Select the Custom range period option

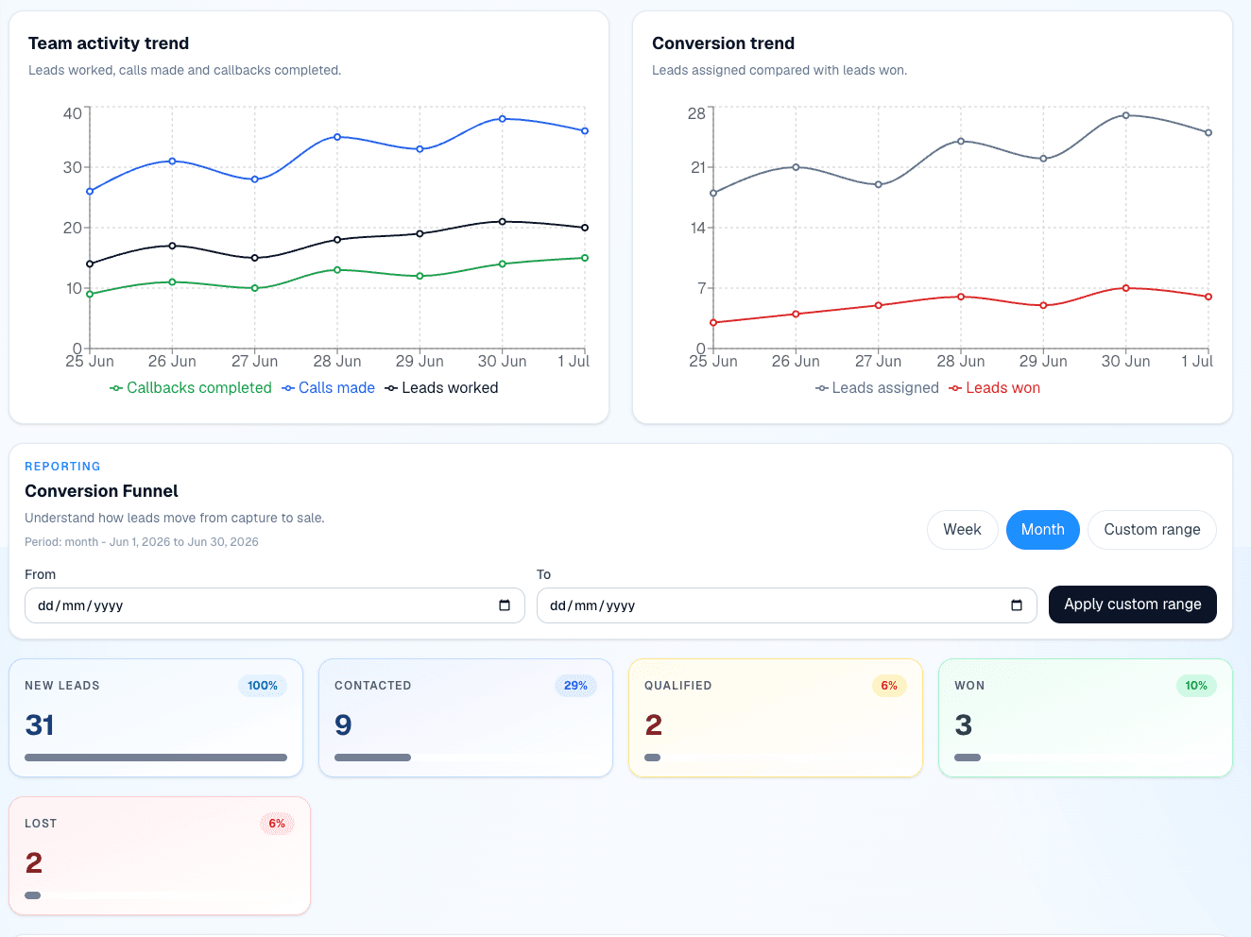(1152, 530)
